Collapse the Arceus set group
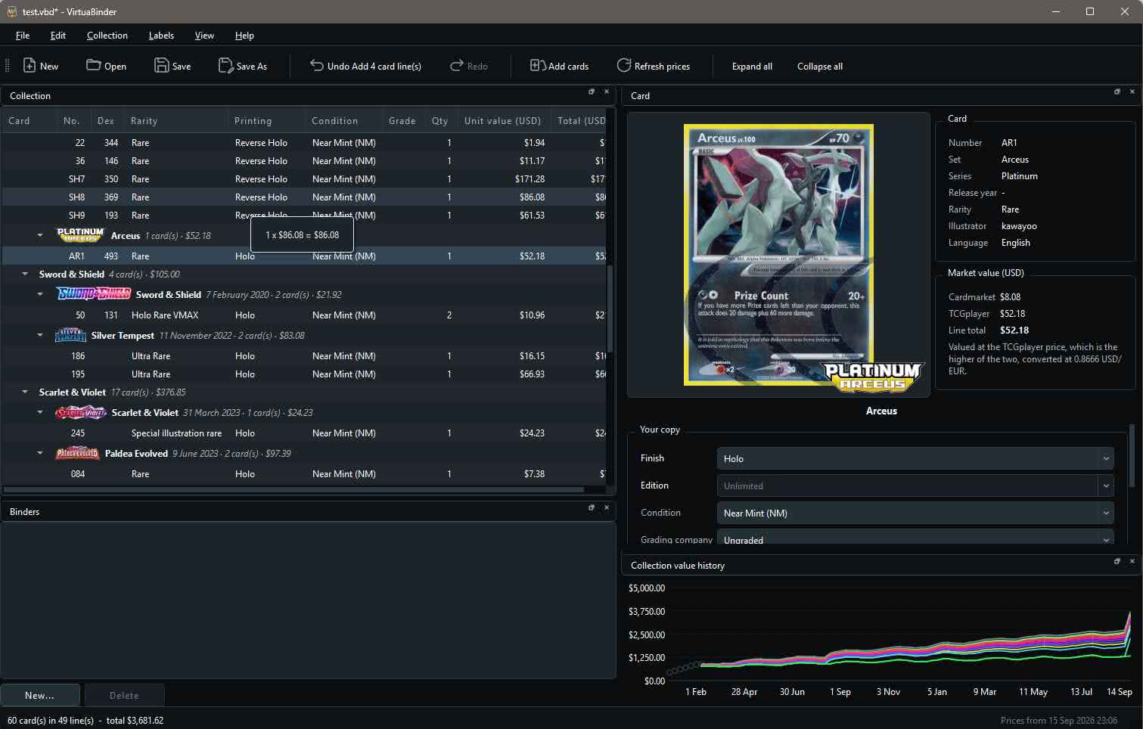Image resolution: width=1143 pixels, height=729 pixels. click(40, 235)
